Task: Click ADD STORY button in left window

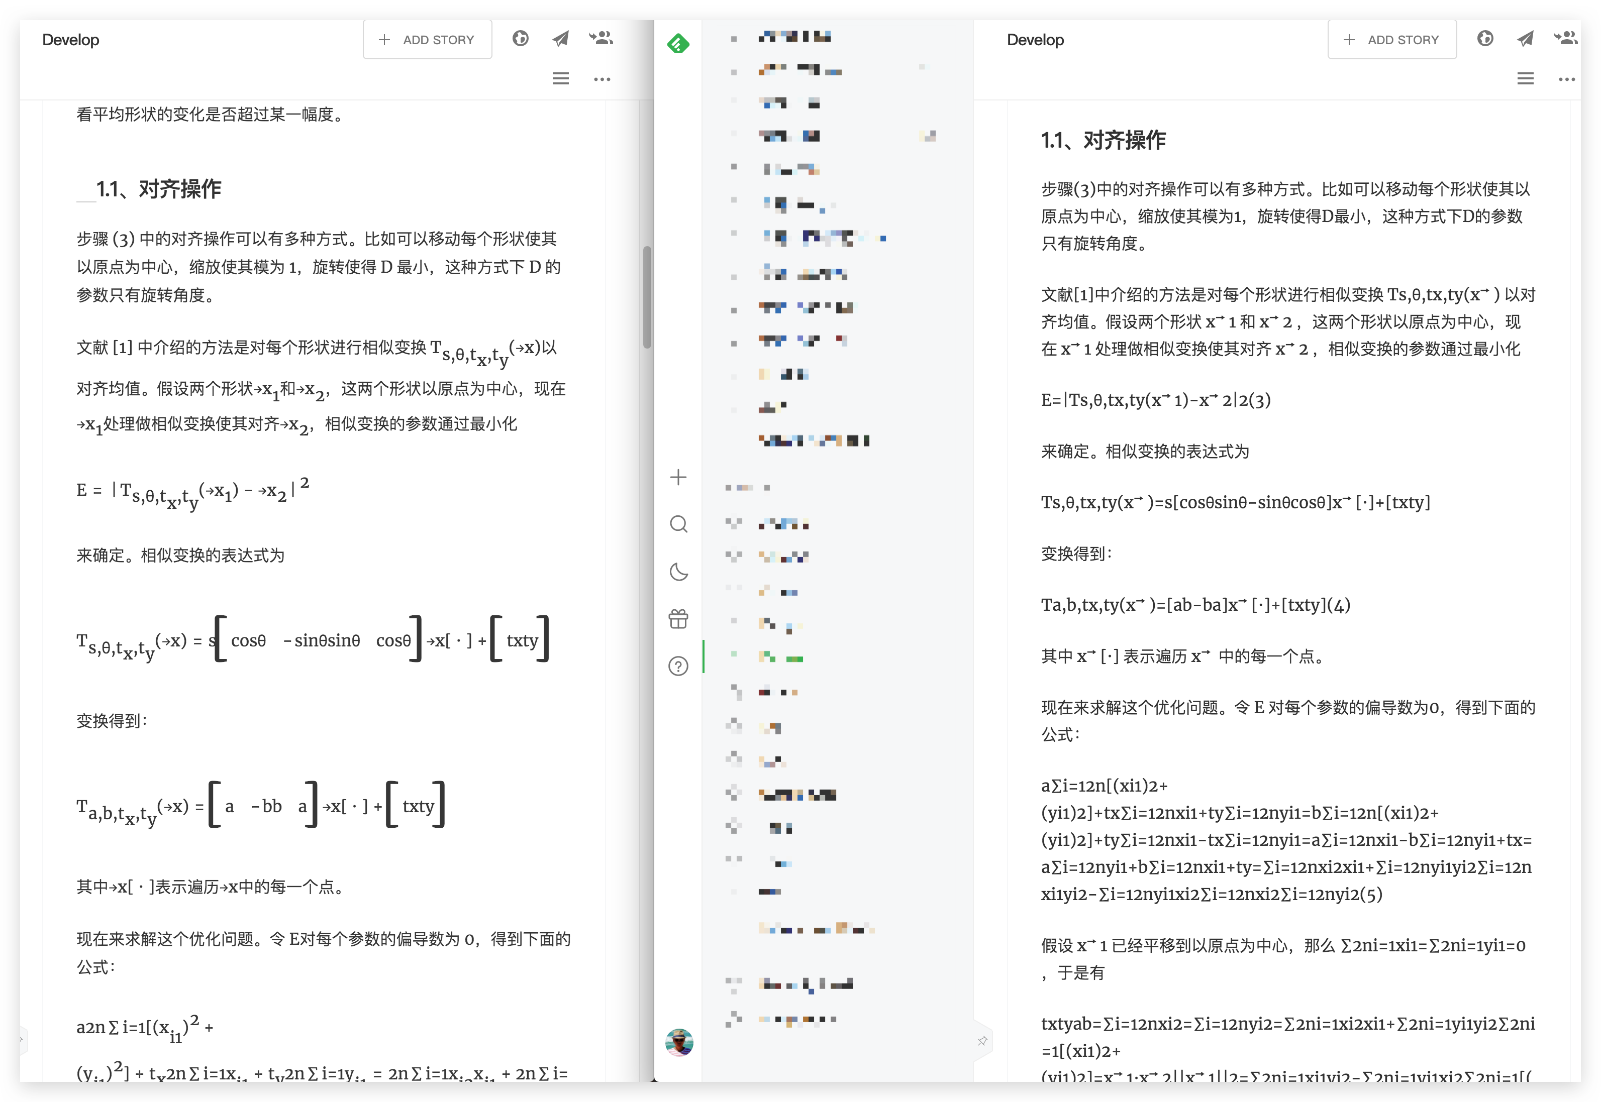Action: click(x=427, y=39)
